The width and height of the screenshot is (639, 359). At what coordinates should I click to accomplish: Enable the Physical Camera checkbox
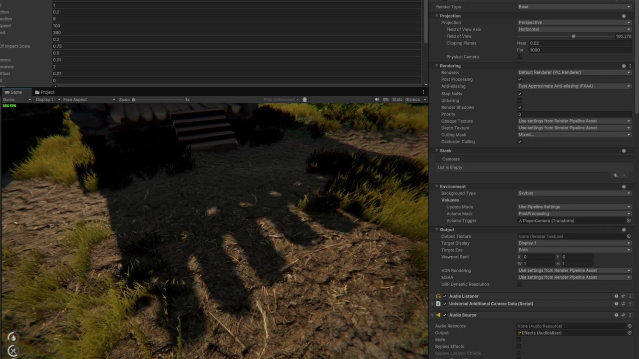coord(519,56)
